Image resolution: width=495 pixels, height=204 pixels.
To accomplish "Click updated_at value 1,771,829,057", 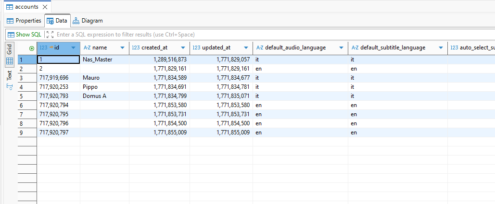I will (221, 59).
